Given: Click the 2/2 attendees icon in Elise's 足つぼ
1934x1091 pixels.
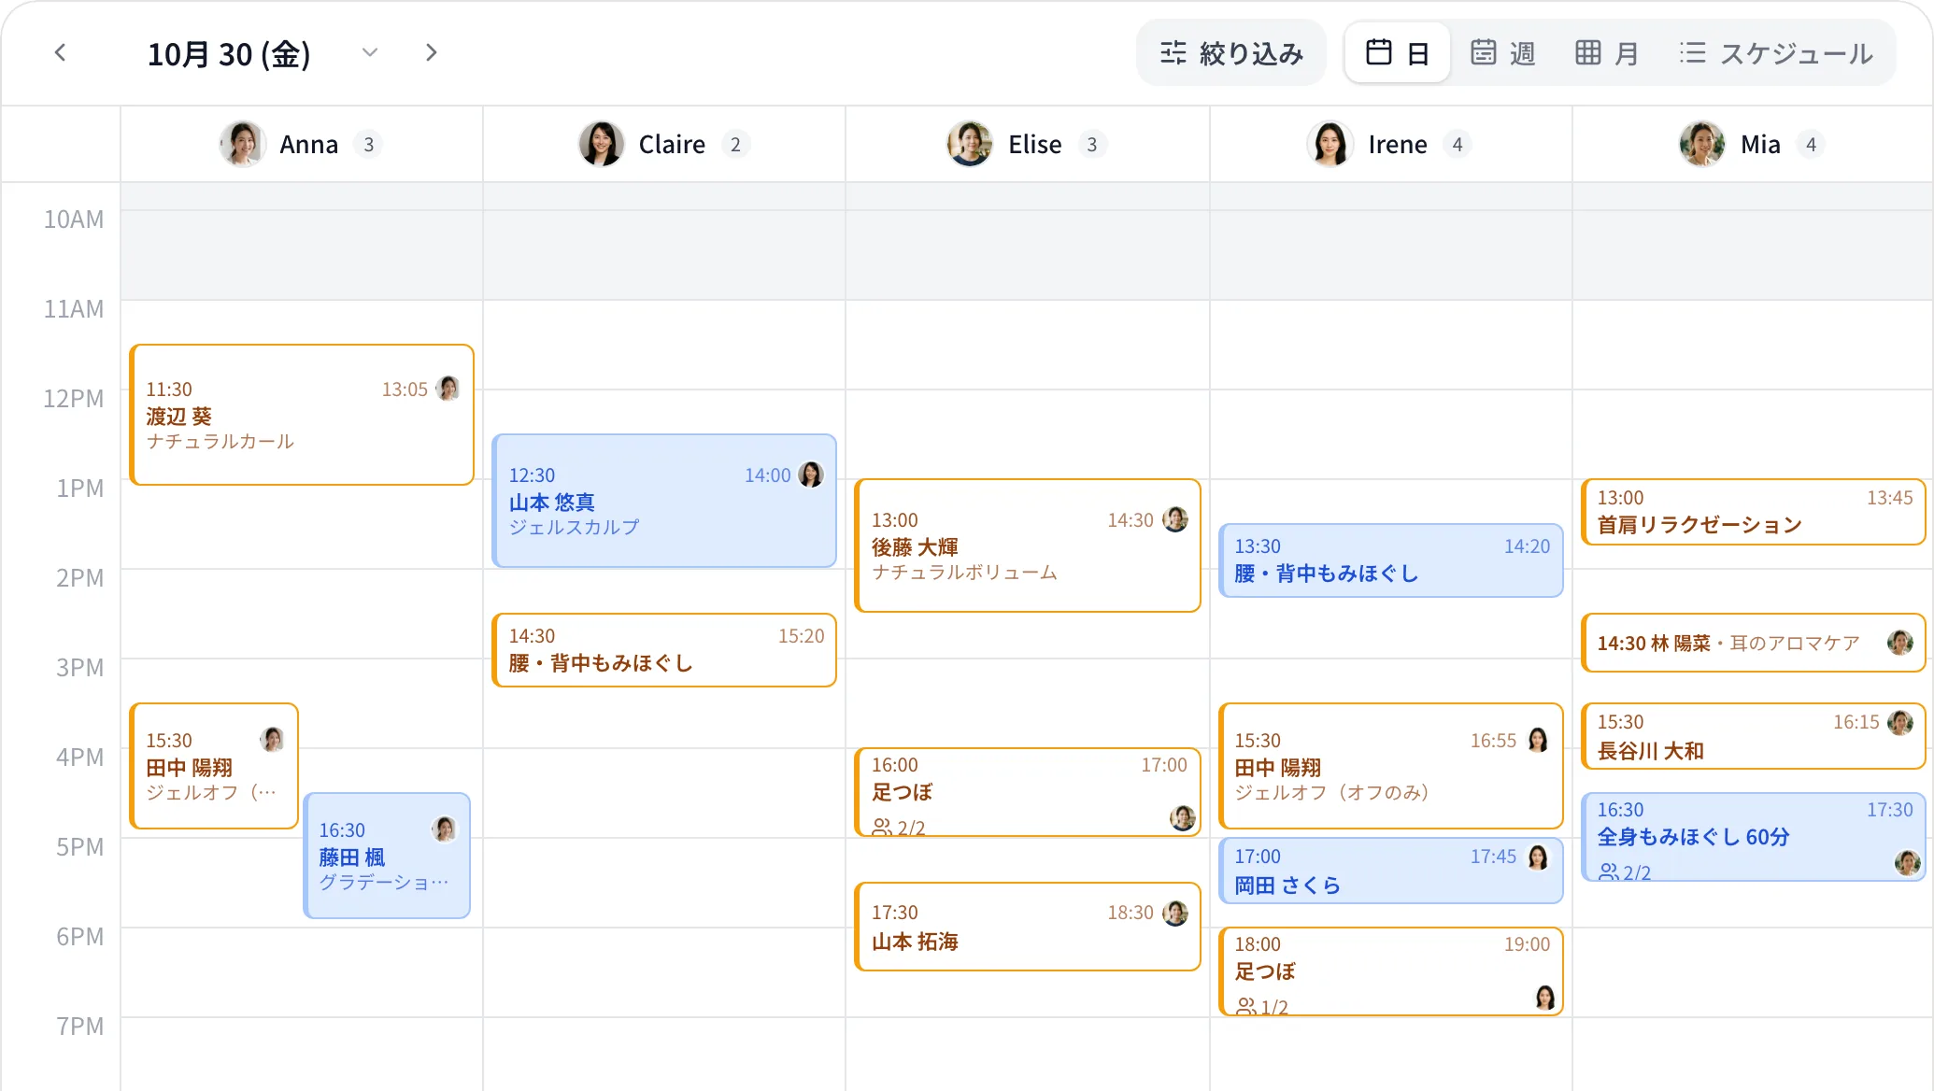Looking at the screenshot, I should click(881, 828).
